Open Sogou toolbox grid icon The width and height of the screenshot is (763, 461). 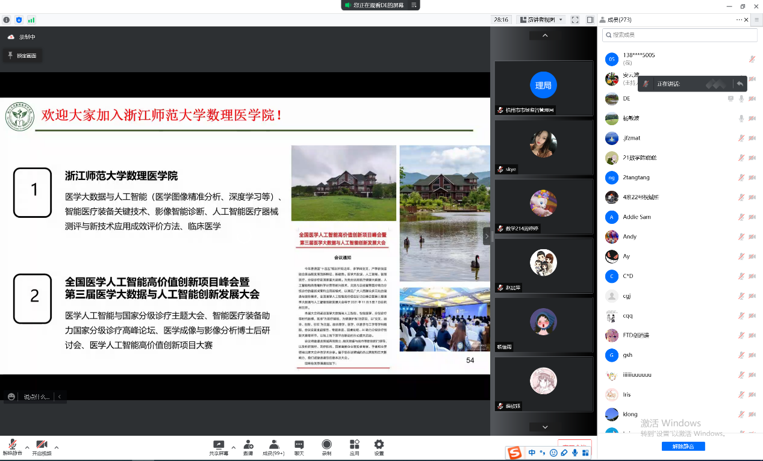pos(585,453)
